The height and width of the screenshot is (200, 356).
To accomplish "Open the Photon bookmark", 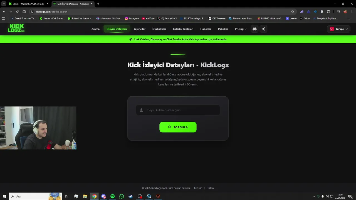I will (241, 19).
